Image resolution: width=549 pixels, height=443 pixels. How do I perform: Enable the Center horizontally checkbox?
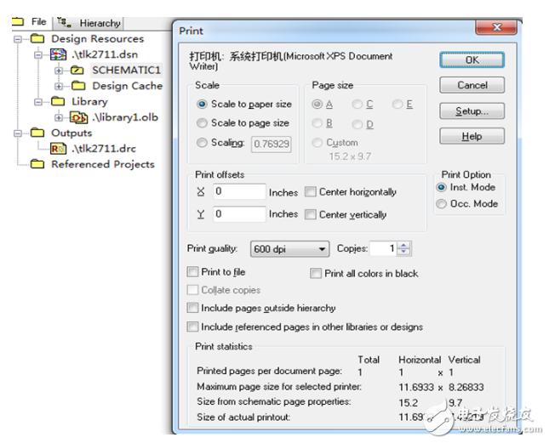(311, 192)
